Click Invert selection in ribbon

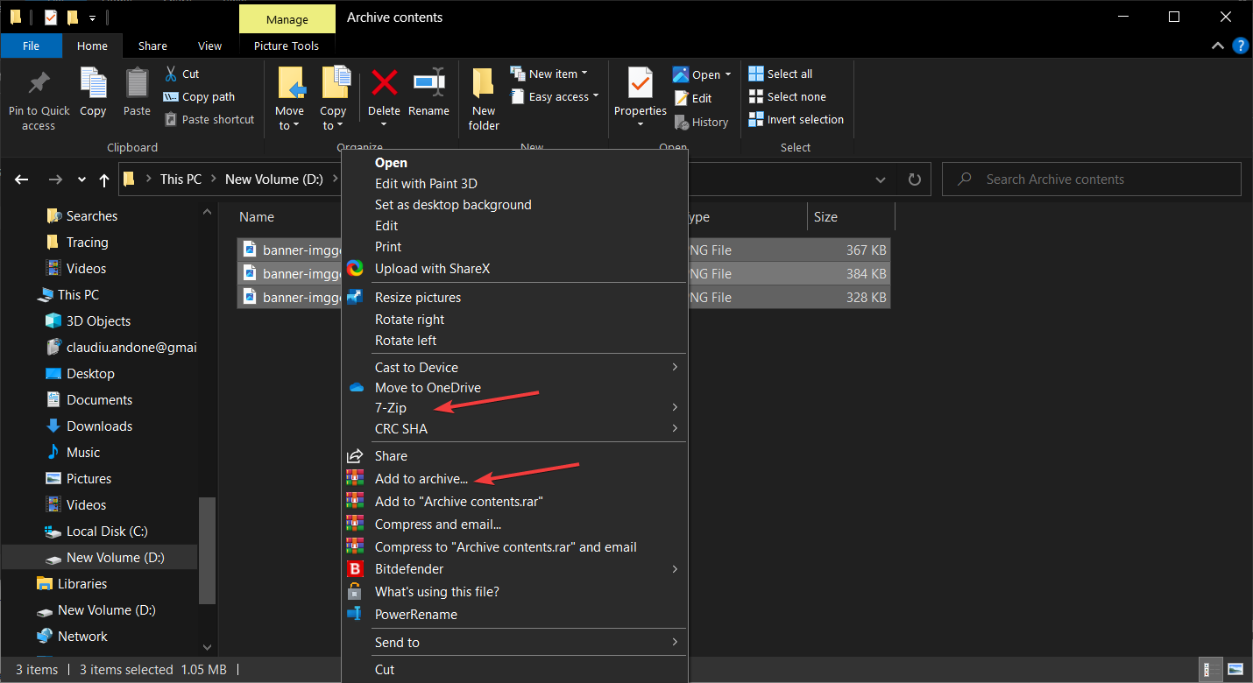click(x=796, y=120)
